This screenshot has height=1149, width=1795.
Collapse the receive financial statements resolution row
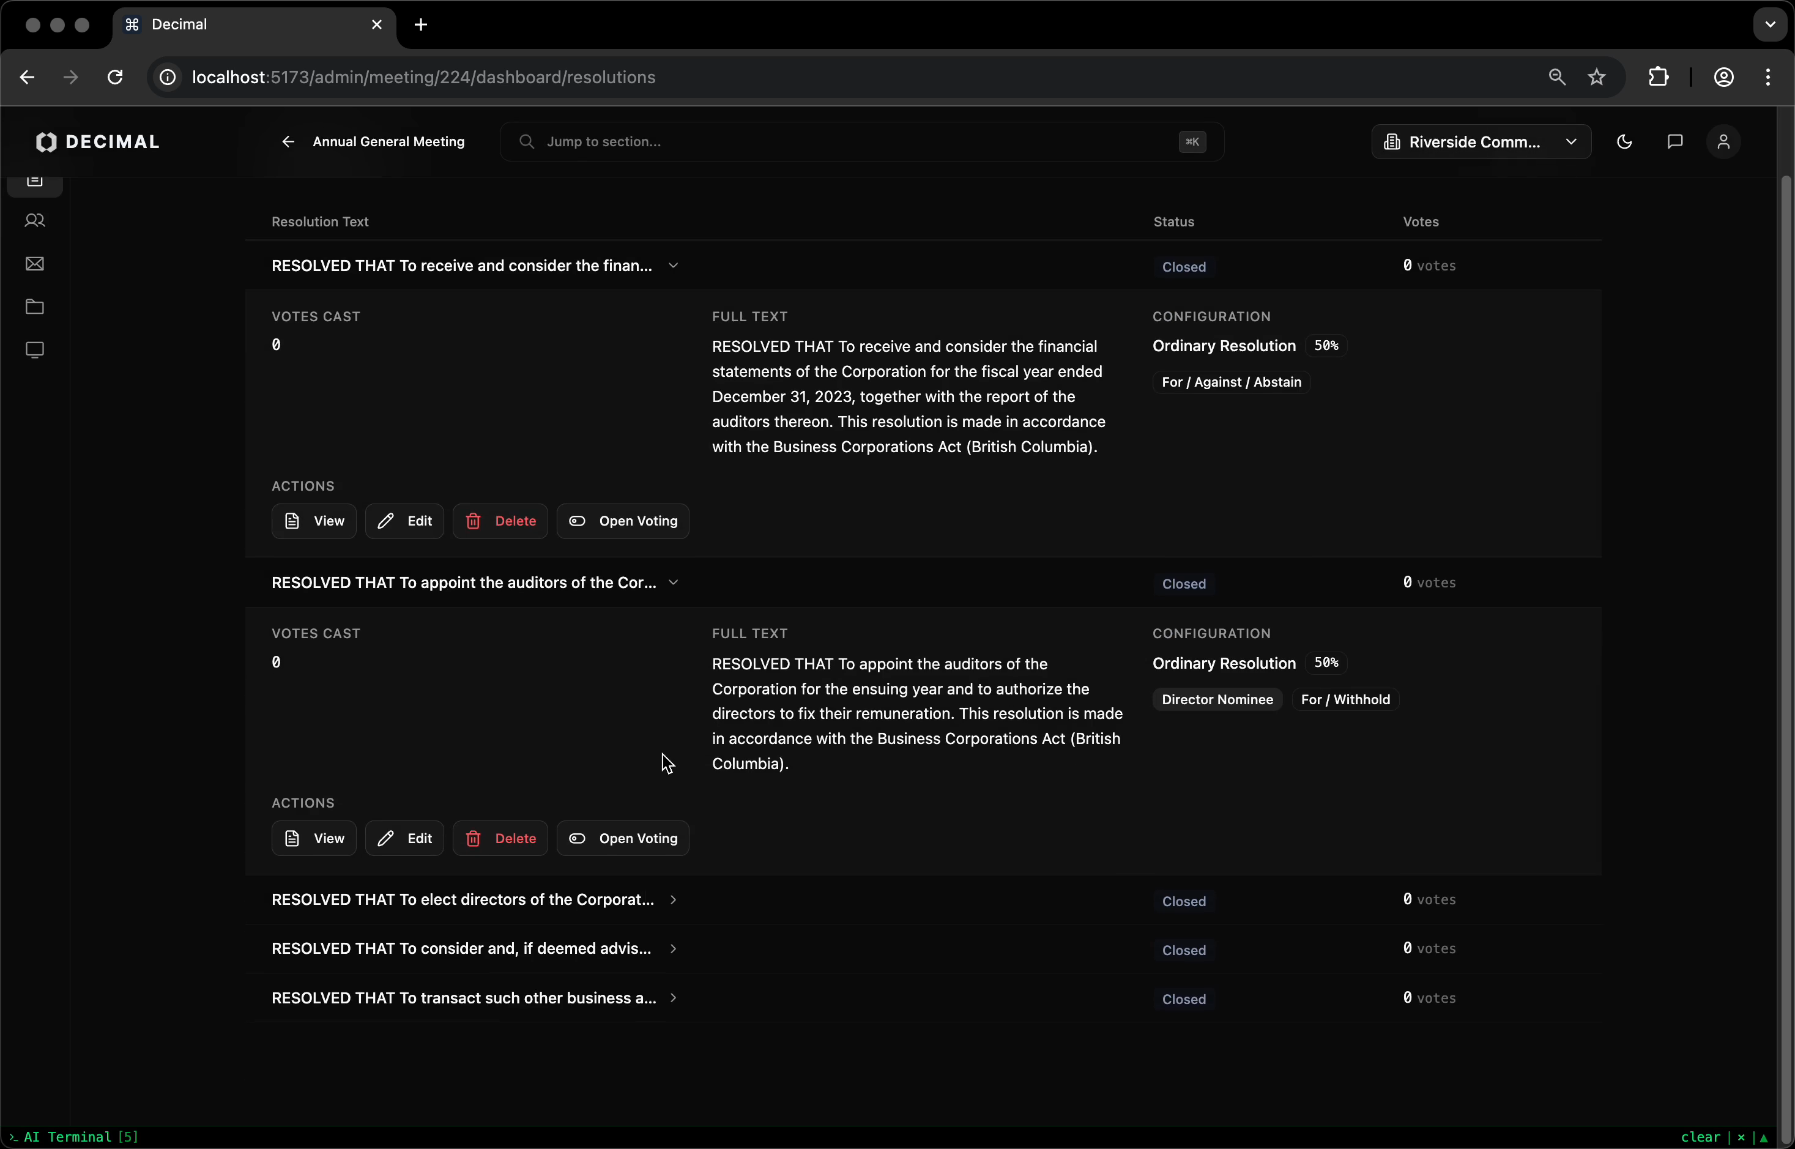click(x=673, y=266)
